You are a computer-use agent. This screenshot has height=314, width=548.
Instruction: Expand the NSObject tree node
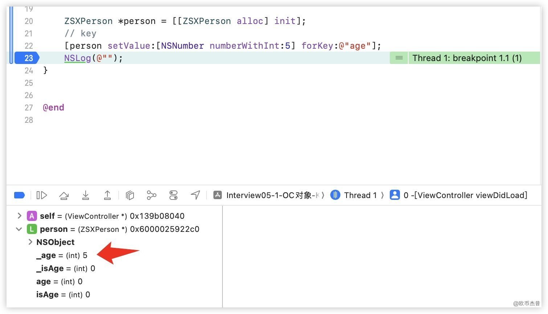[x=30, y=242]
